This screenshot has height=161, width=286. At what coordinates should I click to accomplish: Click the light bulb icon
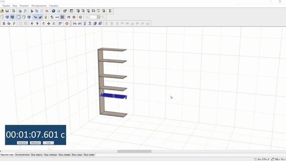click(46, 17)
